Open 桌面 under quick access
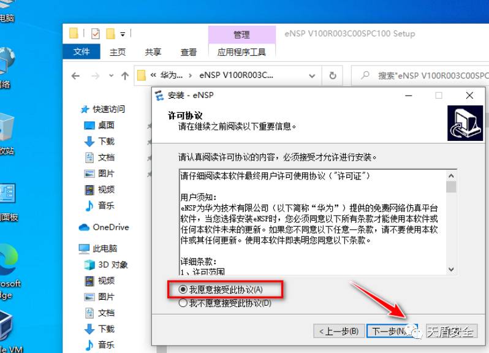The height and width of the screenshot is (353, 489). click(99, 126)
